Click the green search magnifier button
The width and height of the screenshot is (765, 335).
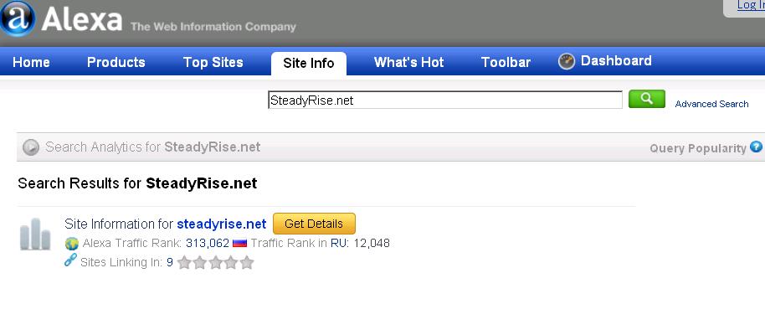[x=647, y=100]
